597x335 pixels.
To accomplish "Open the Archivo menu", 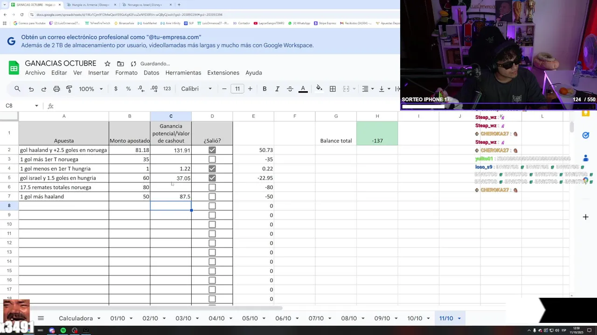I will (x=35, y=73).
